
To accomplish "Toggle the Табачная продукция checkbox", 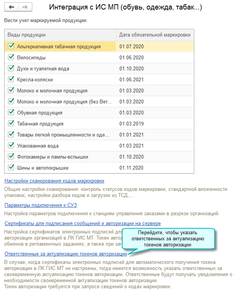I will (x=11, y=123).
